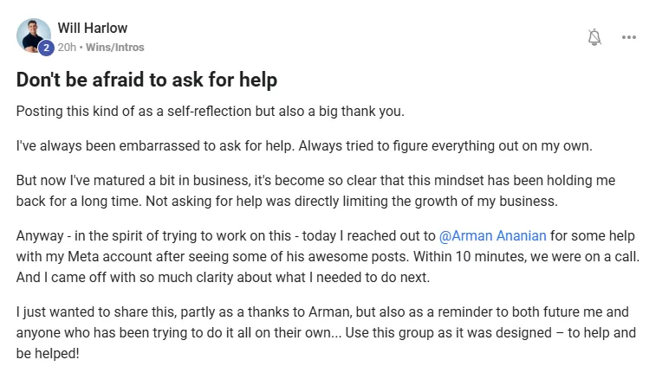Click the 20h post timestamp
Image resolution: width=662 pixels, height=379 pixels.
tap(66, 48)
